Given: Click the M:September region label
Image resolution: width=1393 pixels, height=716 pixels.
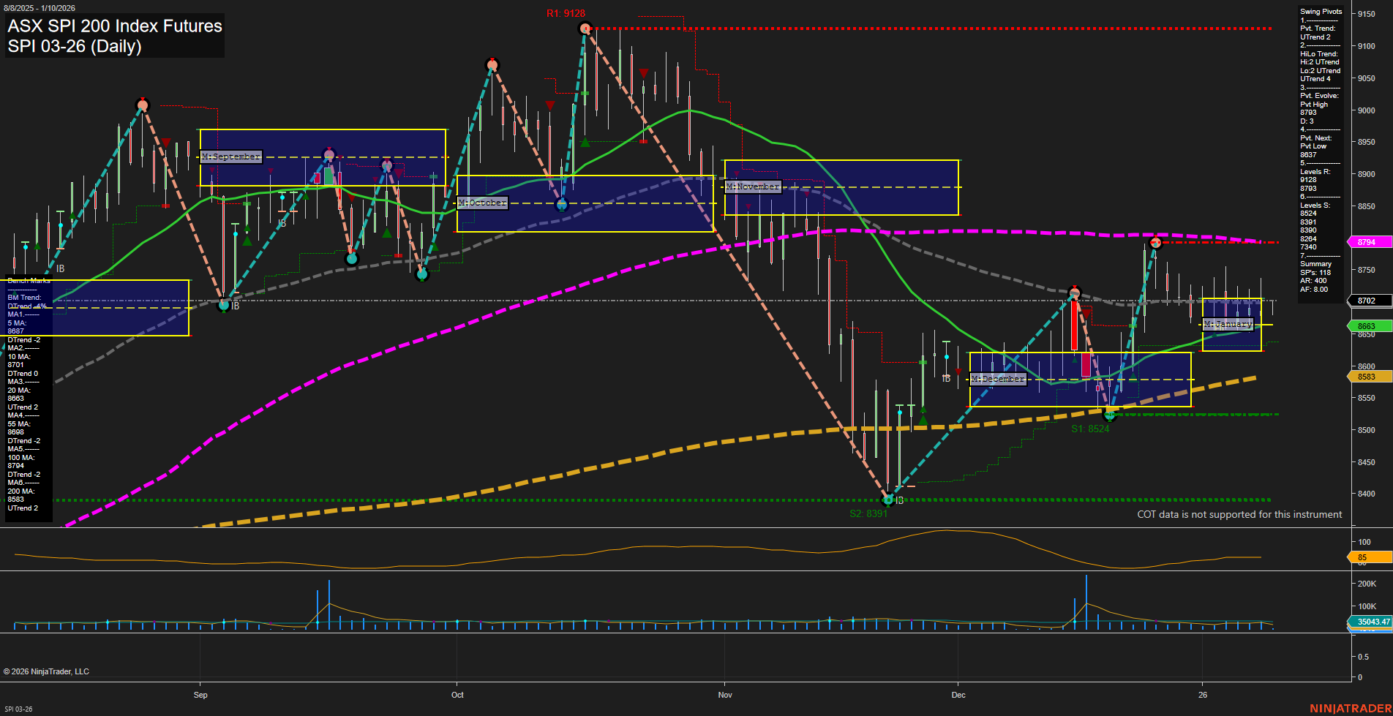Looking at the screenshot, I should pos(230,157).
